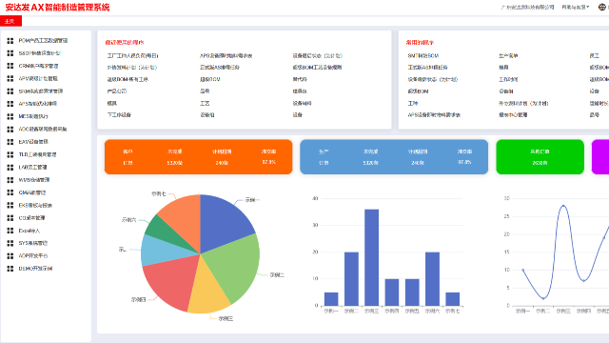
Task: Click the grid icon beside SRM menu
Action: [x=10, y=91]
